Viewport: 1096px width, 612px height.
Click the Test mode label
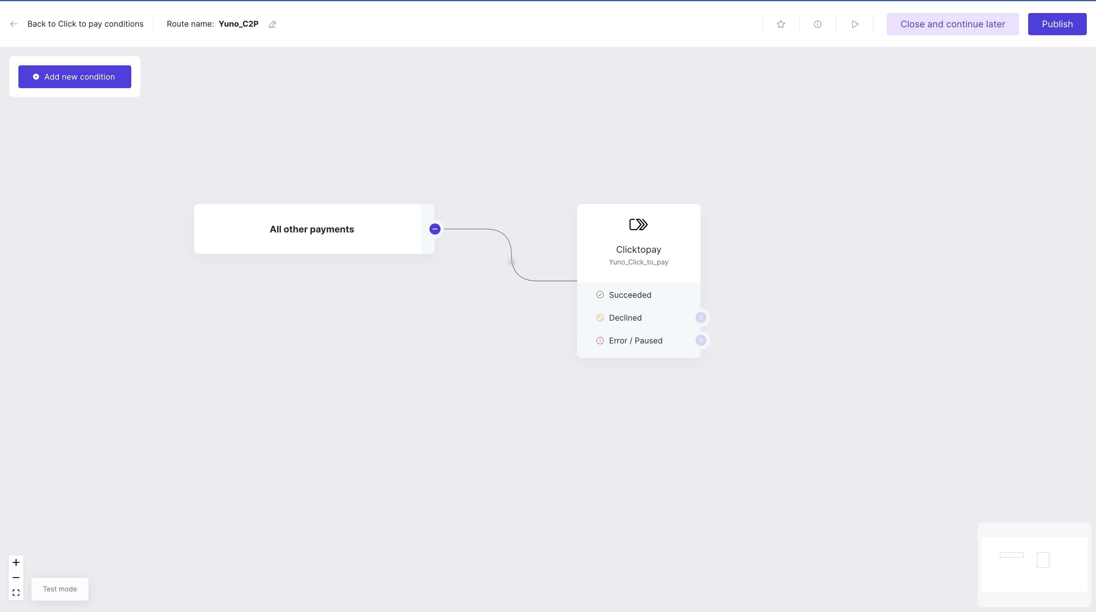(x=60, y=589)
